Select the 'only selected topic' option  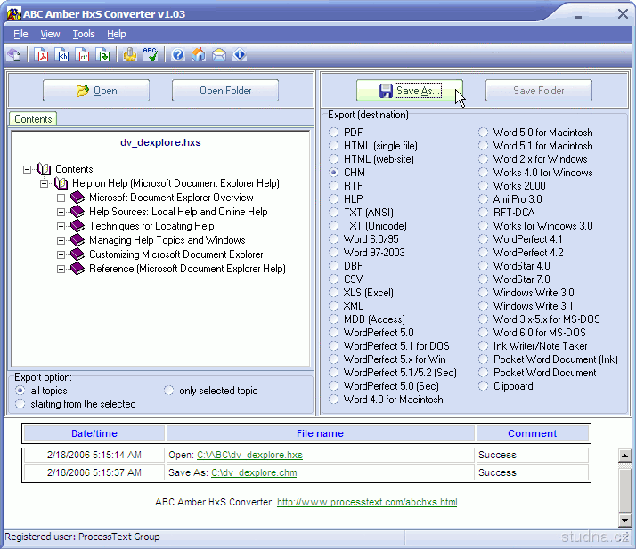(x=169, y=391)
